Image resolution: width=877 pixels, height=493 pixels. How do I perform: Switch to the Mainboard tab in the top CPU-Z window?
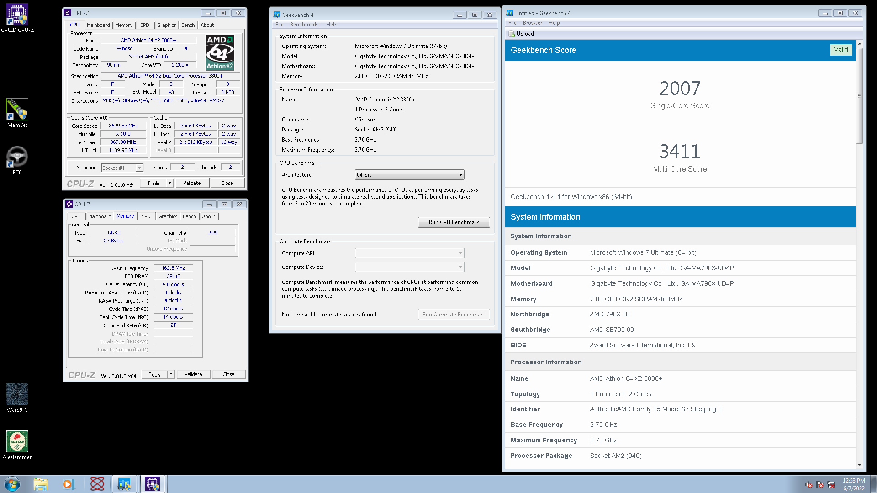coord(98,25)
